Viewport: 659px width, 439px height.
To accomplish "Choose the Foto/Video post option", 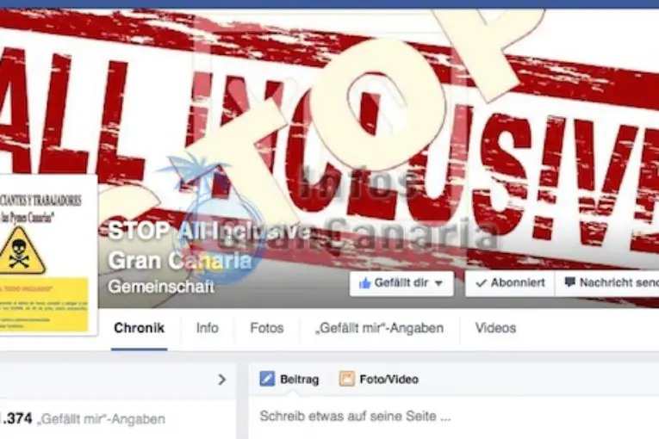I will tap(379, 379).
